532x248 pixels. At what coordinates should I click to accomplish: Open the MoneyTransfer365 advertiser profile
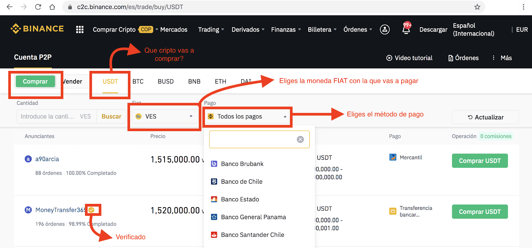point(60,210)
